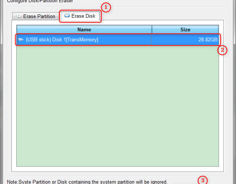The image size is (236, 184).
Task: Click the partition icon on Erase Partition tab
Action: (x=19, y=16)
